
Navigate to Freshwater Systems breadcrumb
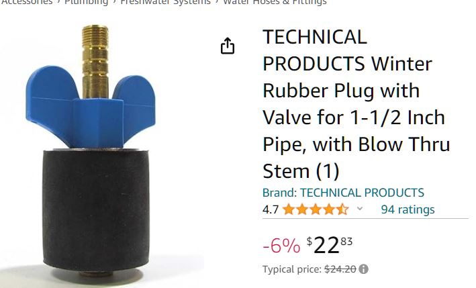[165, 2]
